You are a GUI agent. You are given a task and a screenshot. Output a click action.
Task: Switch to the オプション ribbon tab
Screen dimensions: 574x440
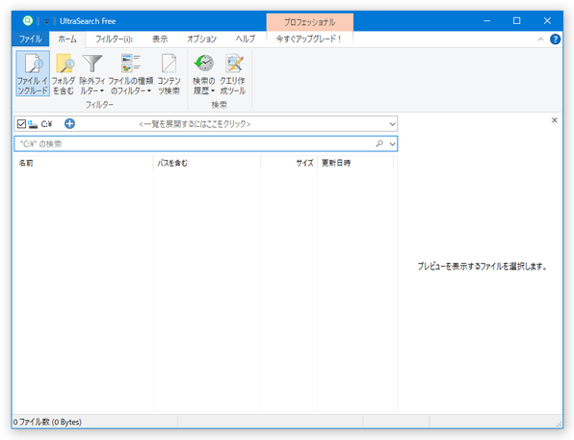tap(202, 39)
